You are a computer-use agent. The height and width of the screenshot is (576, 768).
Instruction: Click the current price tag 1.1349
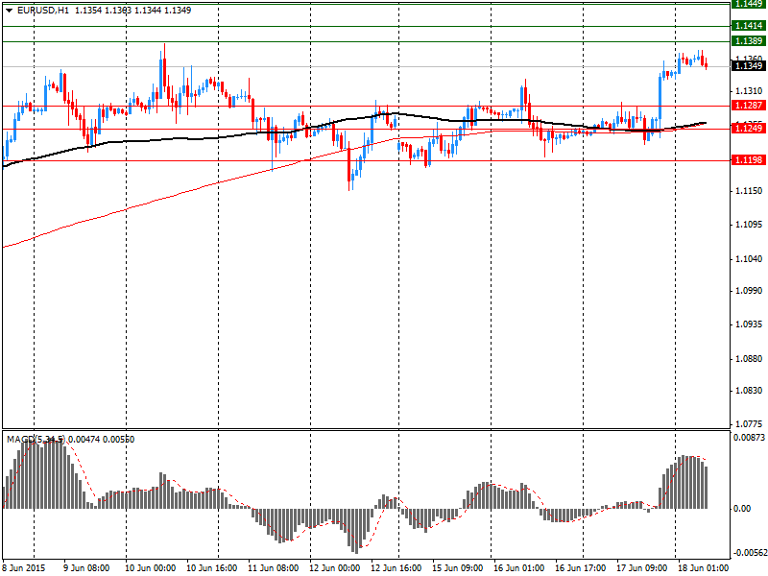(x=749, y=65)
